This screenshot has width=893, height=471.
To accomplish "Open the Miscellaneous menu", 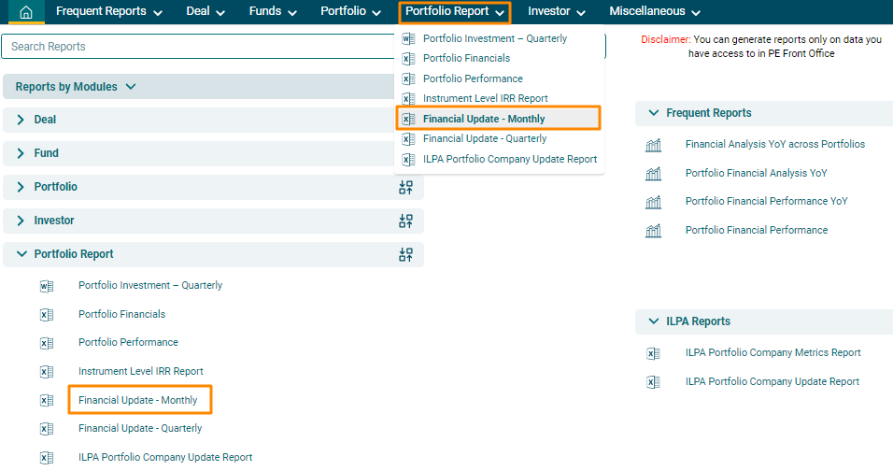I will tap(655, 12).
